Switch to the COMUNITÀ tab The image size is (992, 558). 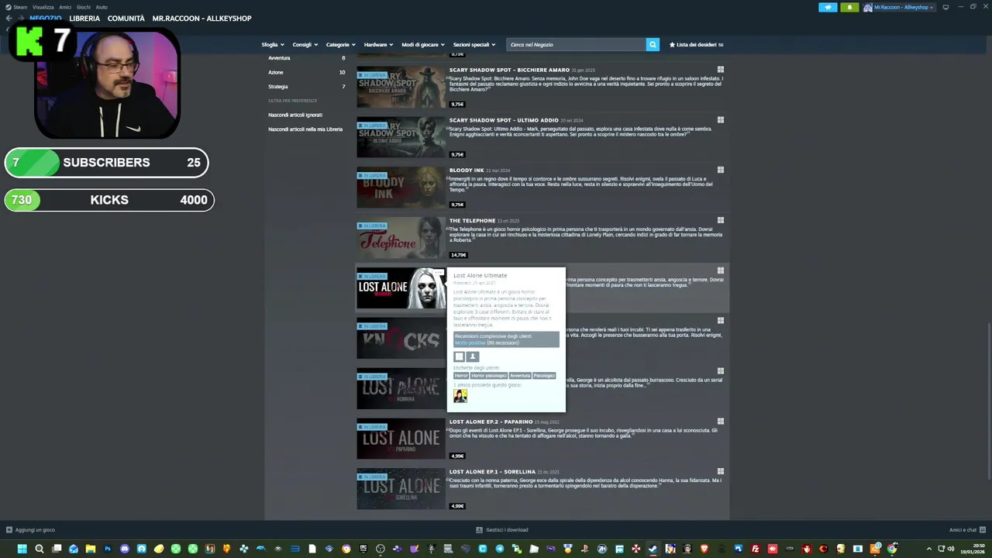click(126, 19)
